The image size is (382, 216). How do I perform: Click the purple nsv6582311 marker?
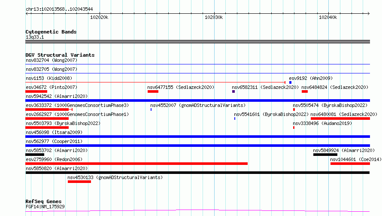(233, 91)
